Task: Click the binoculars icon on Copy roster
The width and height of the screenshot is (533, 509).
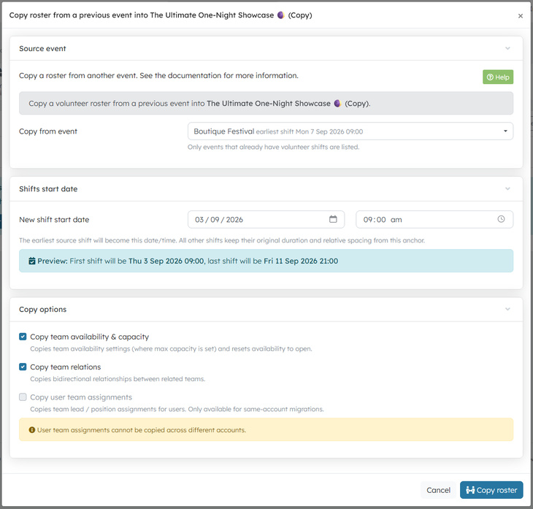Action: [x=470, y=490]
